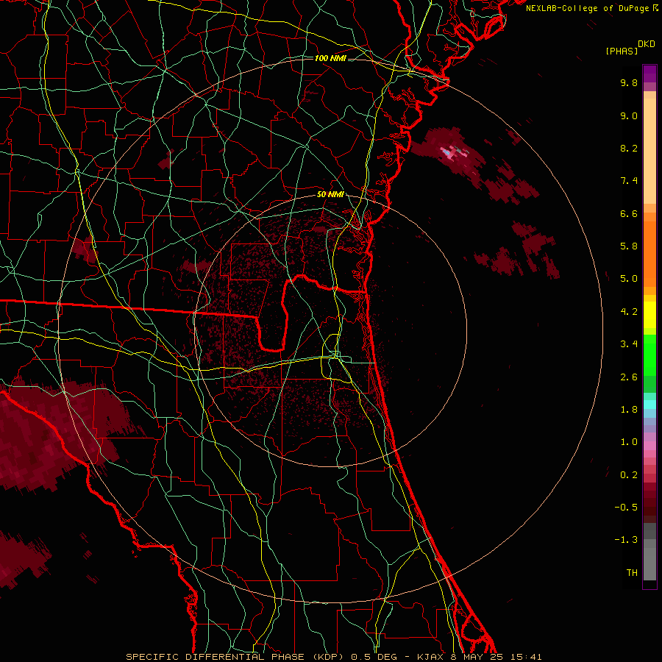
Task: Pick the purple top of the color bar
Action: coord(649,74)
